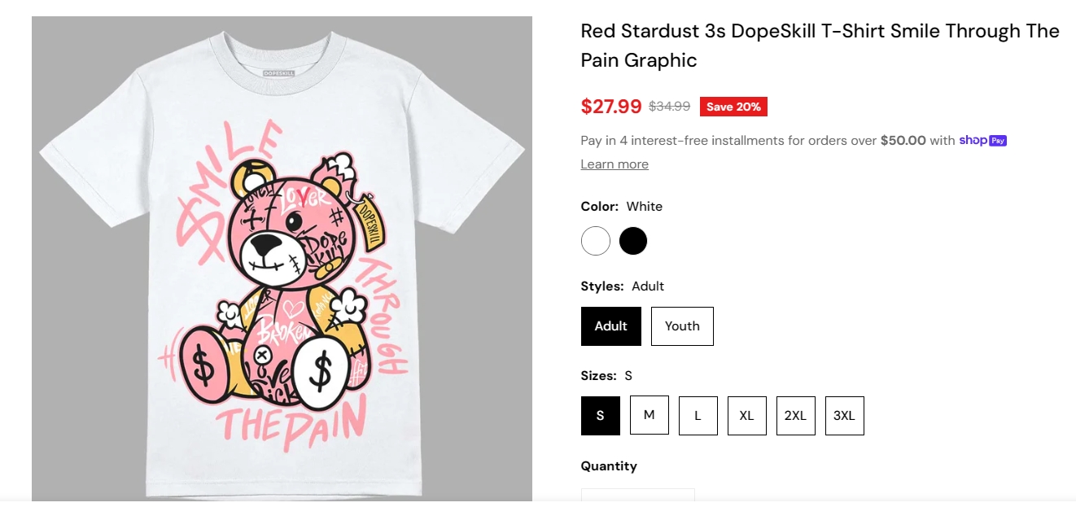
Task: Select size XL
Action: click(x=747, y=416)
